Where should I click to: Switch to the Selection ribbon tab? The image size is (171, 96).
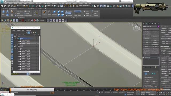(x=21, y=9)
